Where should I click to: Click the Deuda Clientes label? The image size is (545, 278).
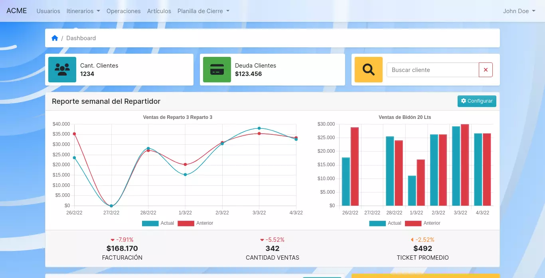point(255,66)
